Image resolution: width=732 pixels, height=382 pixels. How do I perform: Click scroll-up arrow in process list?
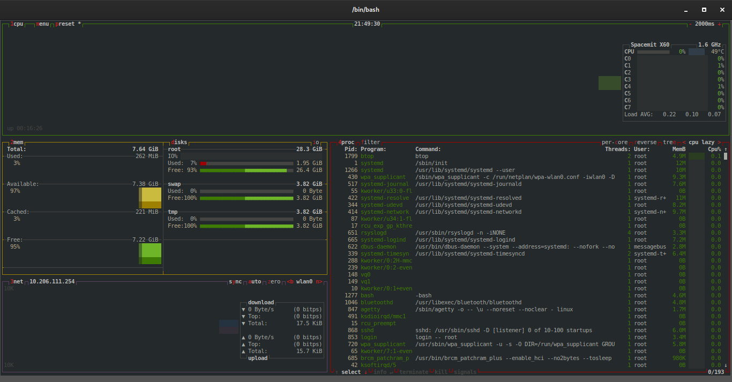click(x=726, y=149)
